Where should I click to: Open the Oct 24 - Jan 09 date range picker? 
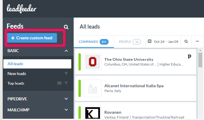point(163,42)
